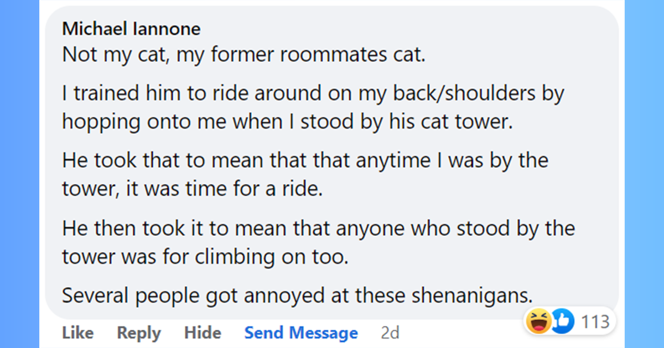Click Michael Iannone's bold header text

point(131,28)
